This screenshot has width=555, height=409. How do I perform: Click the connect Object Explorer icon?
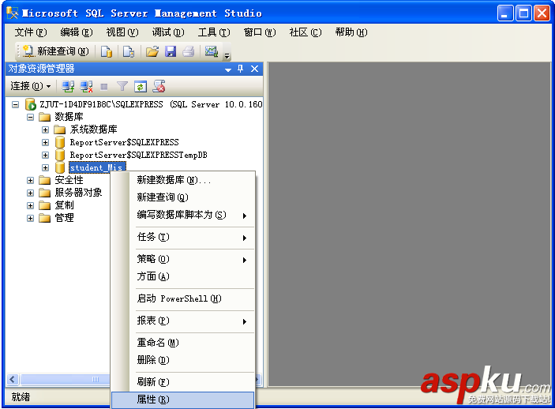point(68,86)
